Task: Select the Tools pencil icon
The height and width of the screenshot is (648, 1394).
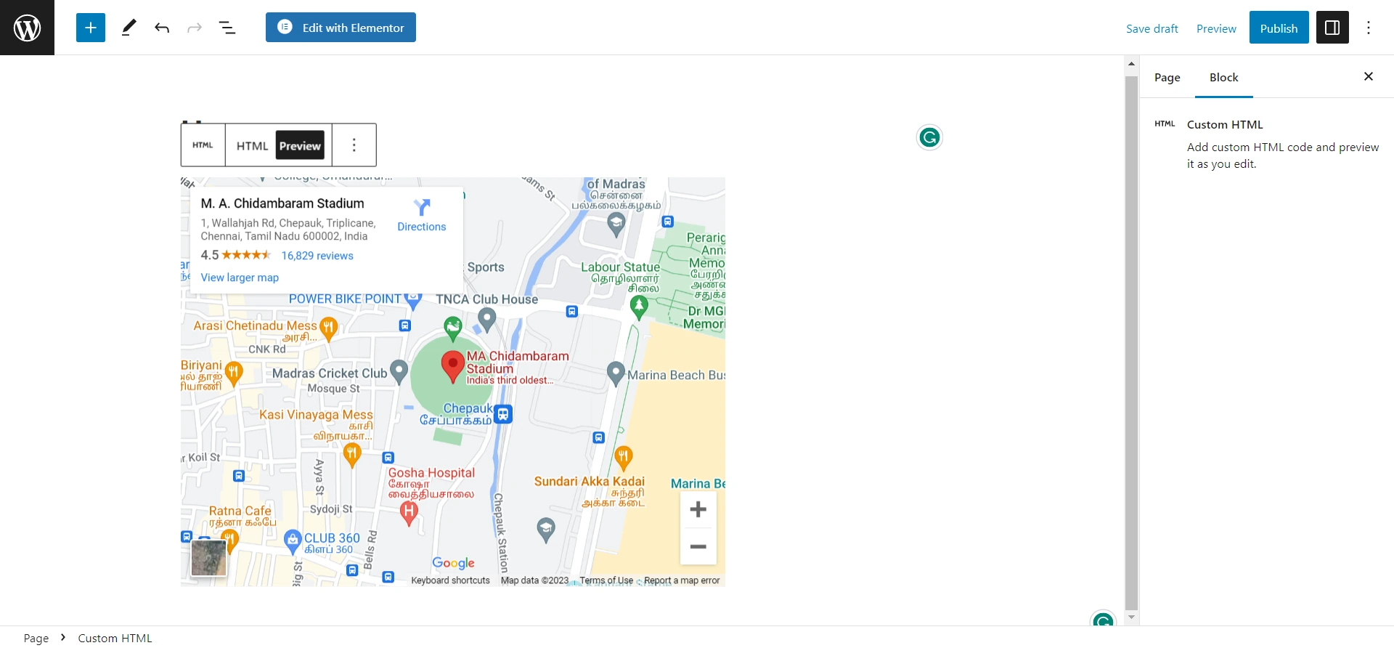Action: coord(129,28)
